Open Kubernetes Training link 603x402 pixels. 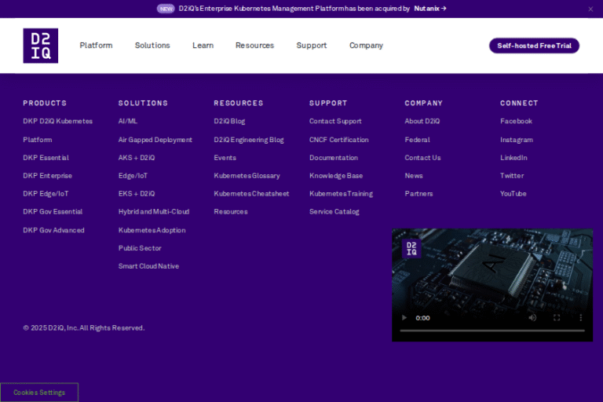click(341, 194)
